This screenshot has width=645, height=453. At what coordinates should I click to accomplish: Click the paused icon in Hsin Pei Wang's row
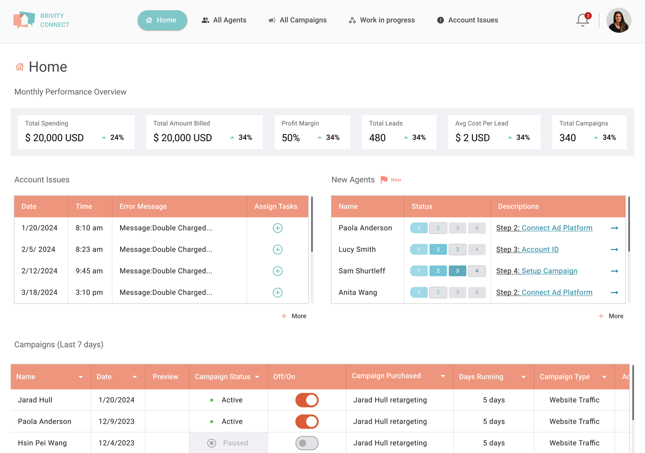[212, 443]
